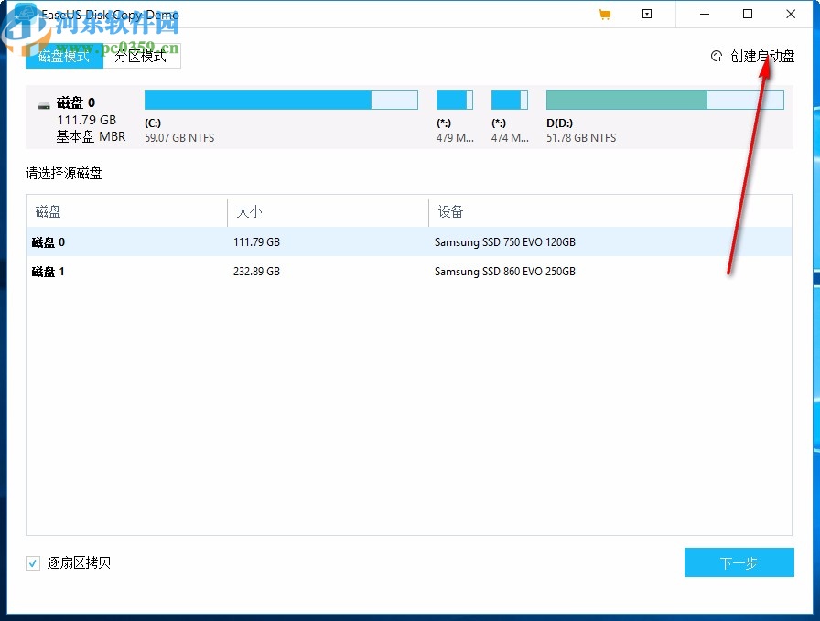820x621 pixels.
Task: Open the boxed dropdown in the title bar
Action: [x=647, y=14]
